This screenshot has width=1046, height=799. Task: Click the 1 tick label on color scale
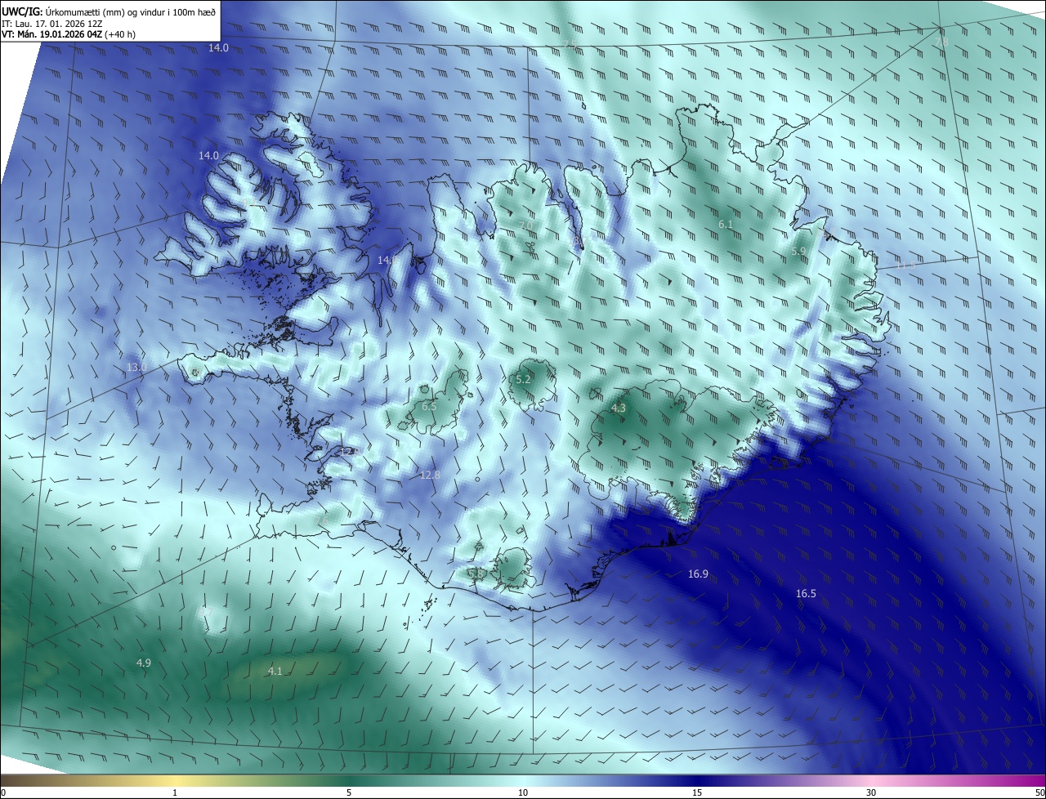[175, 793]
